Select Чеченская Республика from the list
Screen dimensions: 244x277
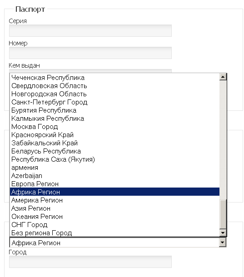pyautogui.click(x=115, y=78)
